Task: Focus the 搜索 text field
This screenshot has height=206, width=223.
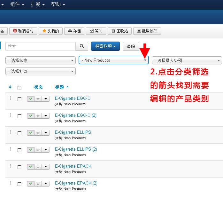Action: [x=41, y=46]
